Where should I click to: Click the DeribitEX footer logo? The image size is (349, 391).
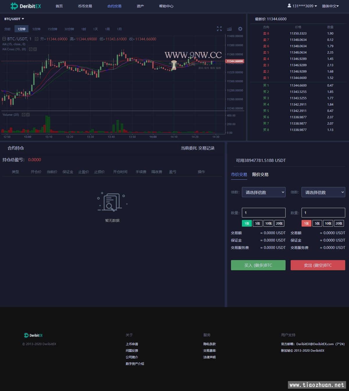coord(33,335)
